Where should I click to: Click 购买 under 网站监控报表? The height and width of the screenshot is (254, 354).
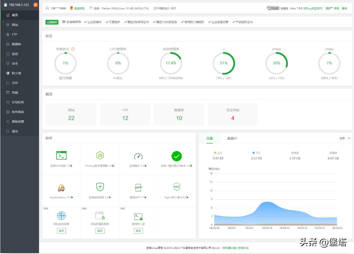[x=61, y=231]
